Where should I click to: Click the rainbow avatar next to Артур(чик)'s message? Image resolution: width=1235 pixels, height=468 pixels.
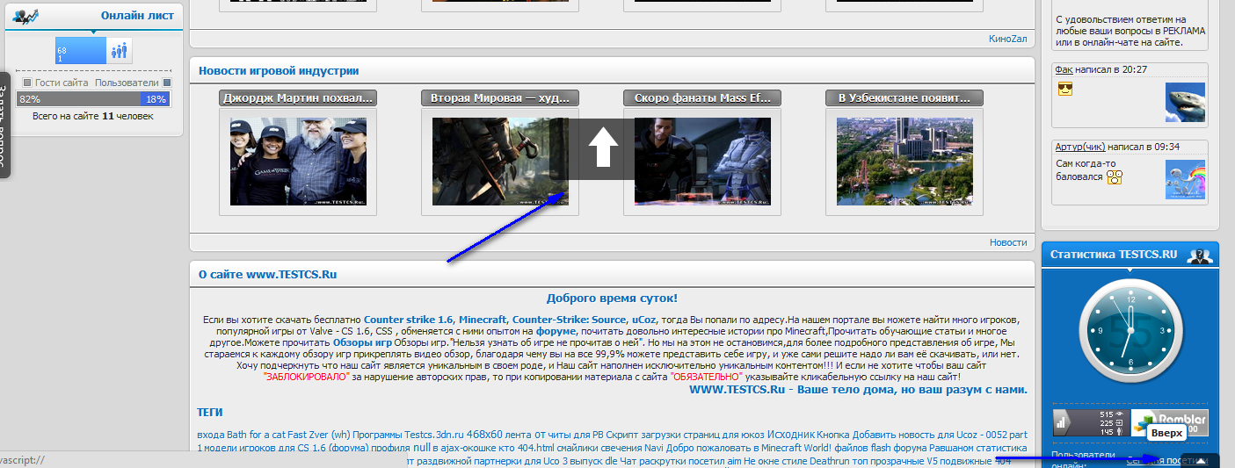1185,179
